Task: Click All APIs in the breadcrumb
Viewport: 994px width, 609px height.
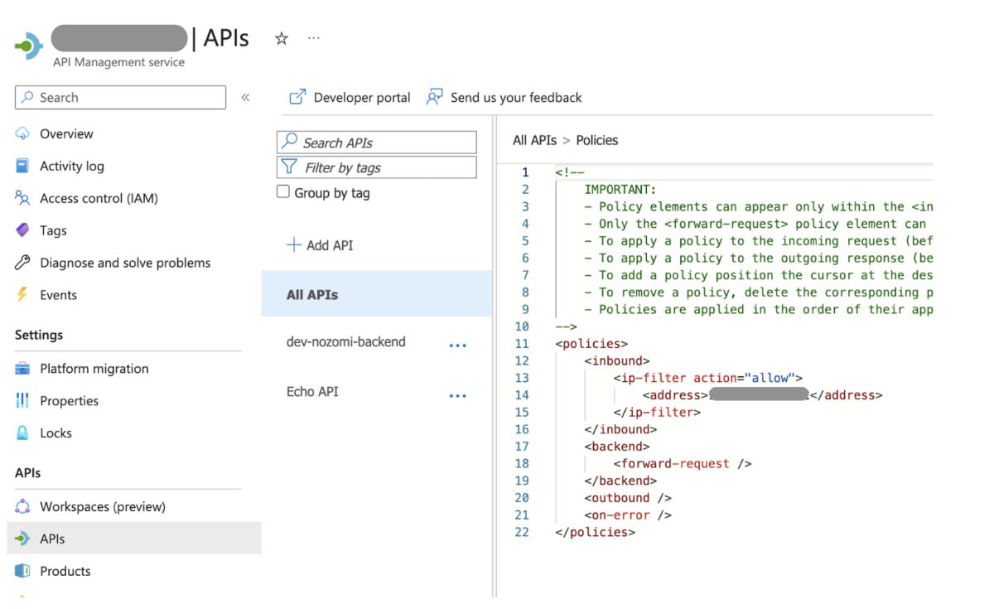Action: point(534,140)
